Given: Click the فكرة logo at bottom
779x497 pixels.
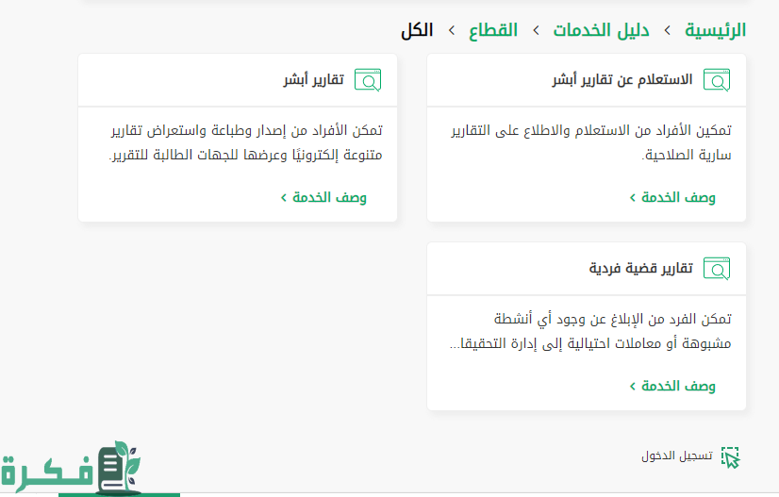Looking at the screenshot, I should [x=71, y=468].
